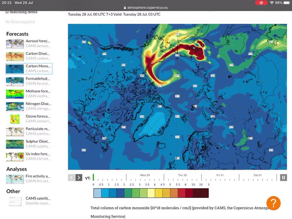Open the Fire activity analysis thumbnail

pos(15,179)
